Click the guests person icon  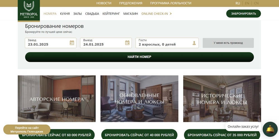[194, 43]
